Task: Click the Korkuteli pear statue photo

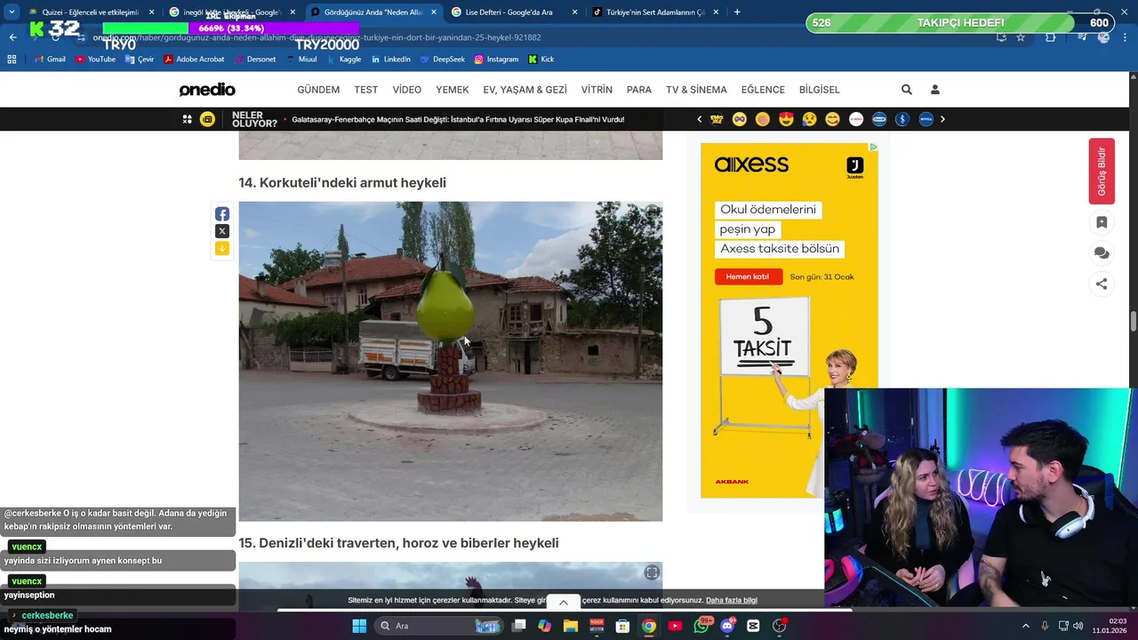Action: 451,361
